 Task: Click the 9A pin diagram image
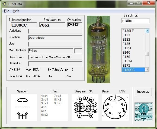[x=85, y=107]
